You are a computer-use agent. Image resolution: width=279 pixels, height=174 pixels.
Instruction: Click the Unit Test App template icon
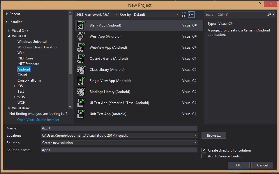tap(81, 114)
